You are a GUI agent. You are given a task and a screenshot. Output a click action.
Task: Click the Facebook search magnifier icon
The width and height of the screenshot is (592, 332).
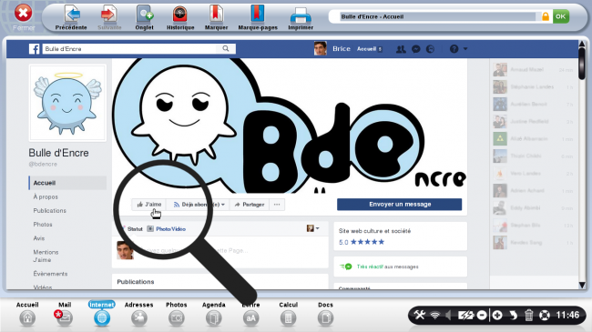click(226, 49)
